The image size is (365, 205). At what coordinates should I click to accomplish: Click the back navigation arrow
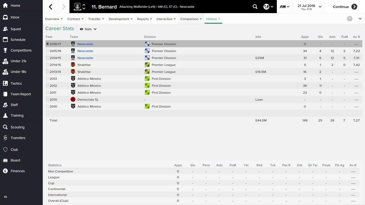click(51, 7)
